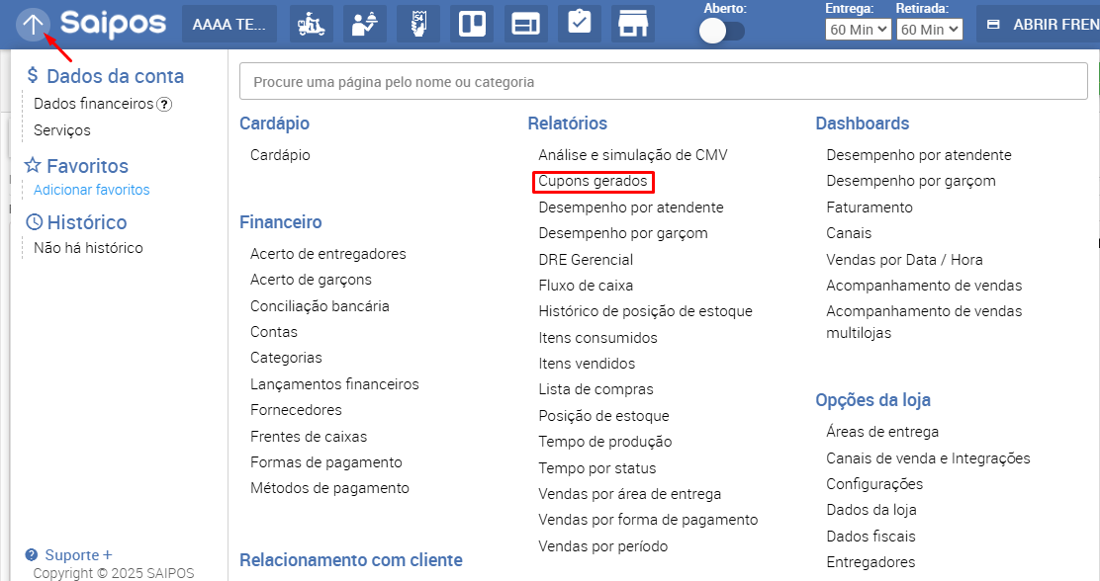The image size is (1100, 581).
Task: Open Histórico de posição de estoque
Action: (x=645, y=311)
